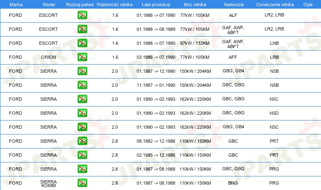Click 2.0 capacity in the N5D row

pyautogui.click(x=115, y=113)
